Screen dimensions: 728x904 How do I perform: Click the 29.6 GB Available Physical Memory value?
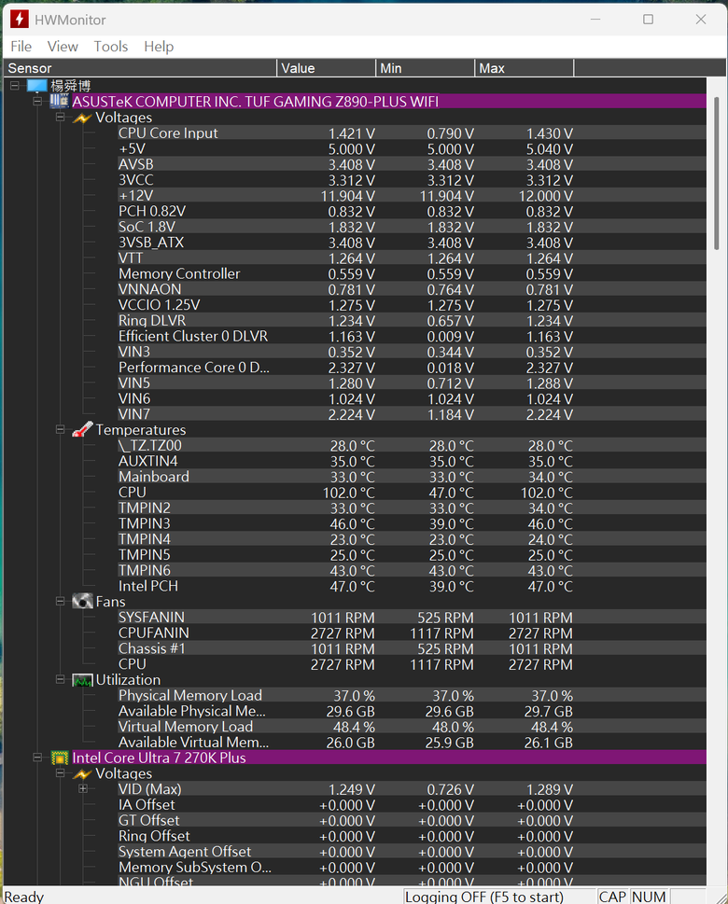click(350, 712)
